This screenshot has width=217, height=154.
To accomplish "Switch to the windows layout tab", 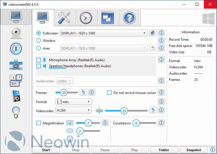I will click(108, 18).
